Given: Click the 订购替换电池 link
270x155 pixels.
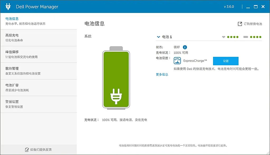Looking at the screenshot, I should (x=253, y=24).
